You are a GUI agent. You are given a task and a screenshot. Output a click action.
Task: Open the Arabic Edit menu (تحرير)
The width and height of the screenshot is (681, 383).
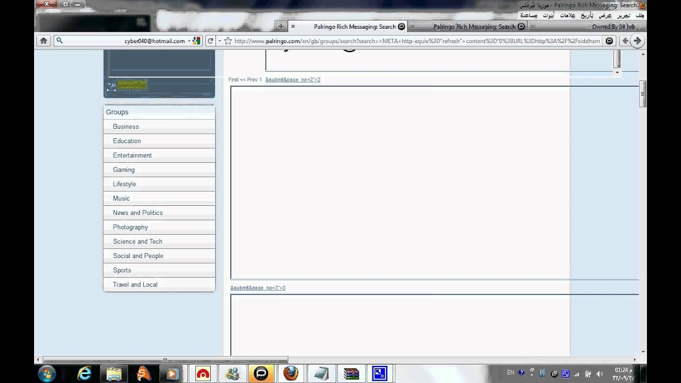[x=624, y=15]
